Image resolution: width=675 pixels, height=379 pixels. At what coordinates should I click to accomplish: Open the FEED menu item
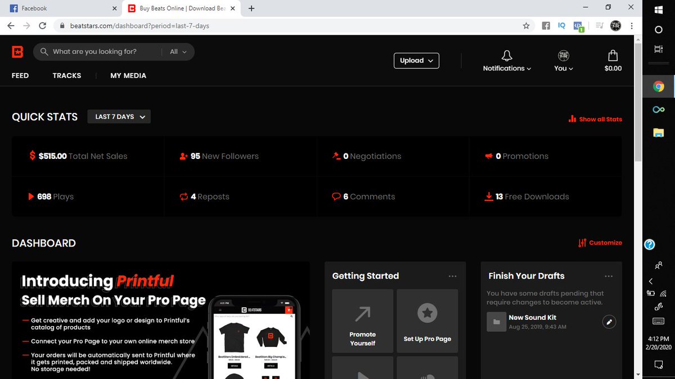[x=20, y=75]
